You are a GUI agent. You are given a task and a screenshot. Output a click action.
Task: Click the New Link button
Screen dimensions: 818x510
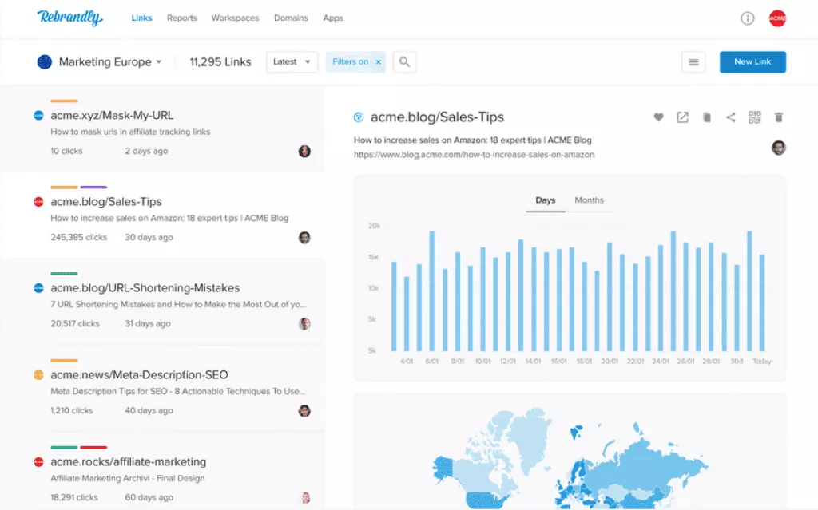(x=752, y=62)
